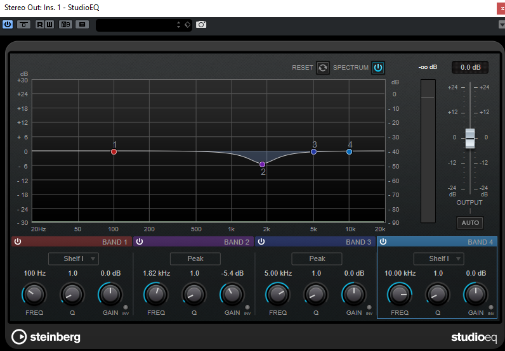The image size is (505, 351).
Task: Toggle Band 2 power button
Action: click(x=140, y=241)
